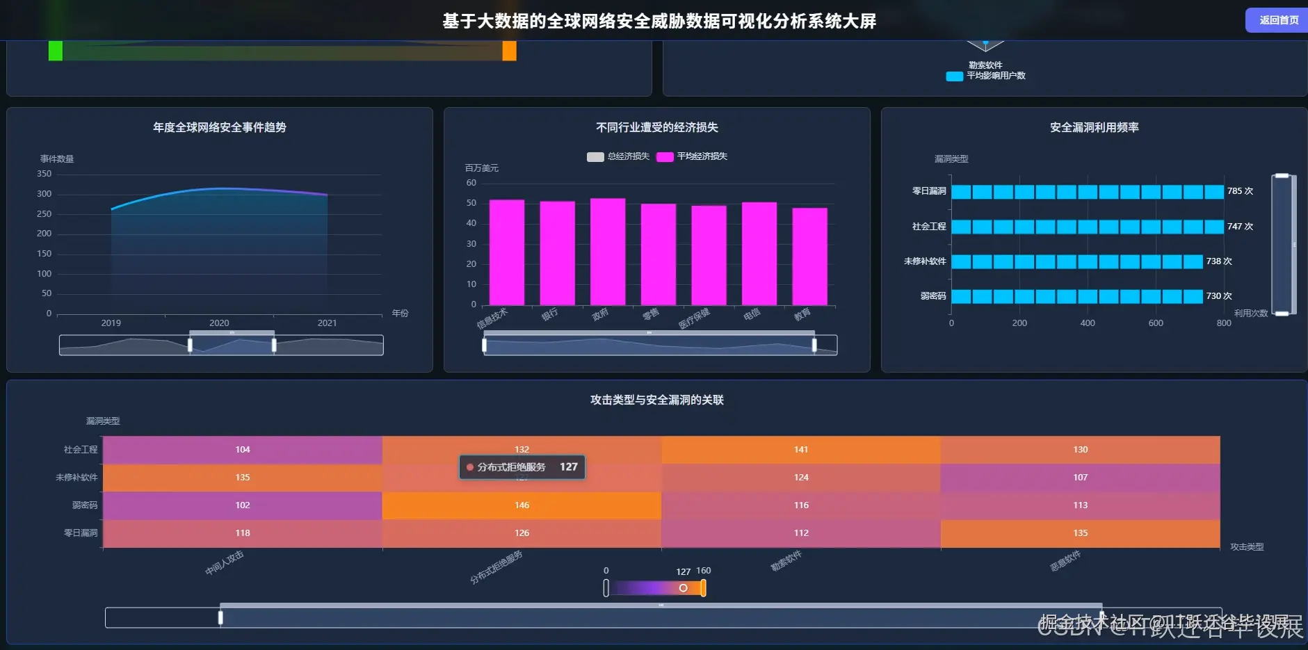Click the 返回首页 button
The width and height of the screenshot is (1308, 650).
[1276, 20]
